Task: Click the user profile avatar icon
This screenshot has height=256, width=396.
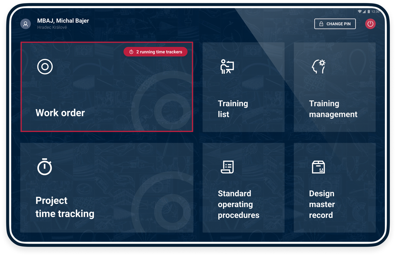Action: point(25,24)
